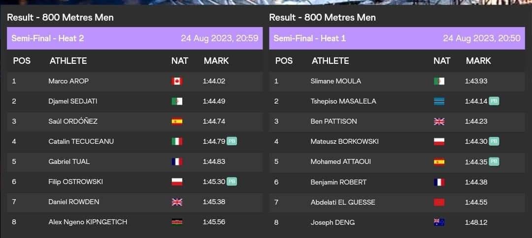Screen dimensions: 532x238
Task: Click Morocco flag next to Abdelati EL GUESSE
Action: 439,202
